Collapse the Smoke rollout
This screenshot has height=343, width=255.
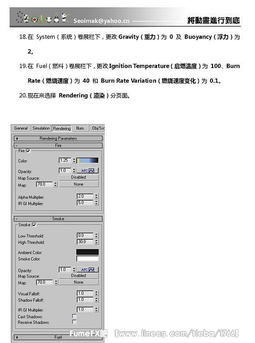click(x=58, y=219)
